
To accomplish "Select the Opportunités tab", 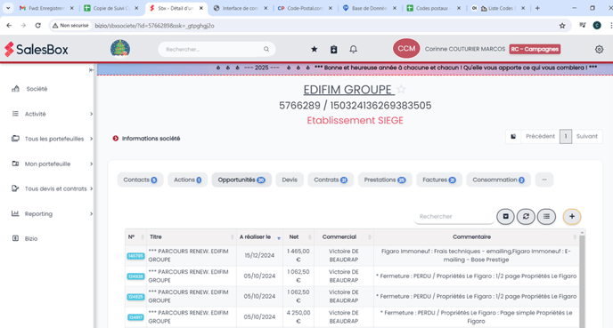I will tap(241, 180).
